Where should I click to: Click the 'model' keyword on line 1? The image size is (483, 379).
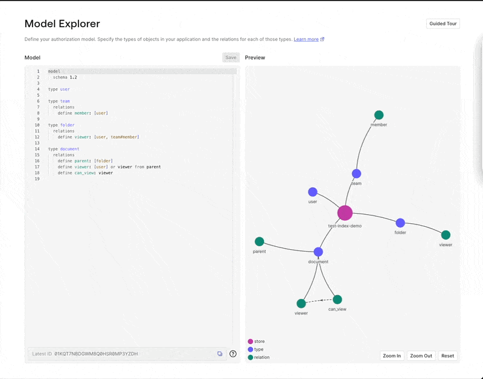coord(54,71)
